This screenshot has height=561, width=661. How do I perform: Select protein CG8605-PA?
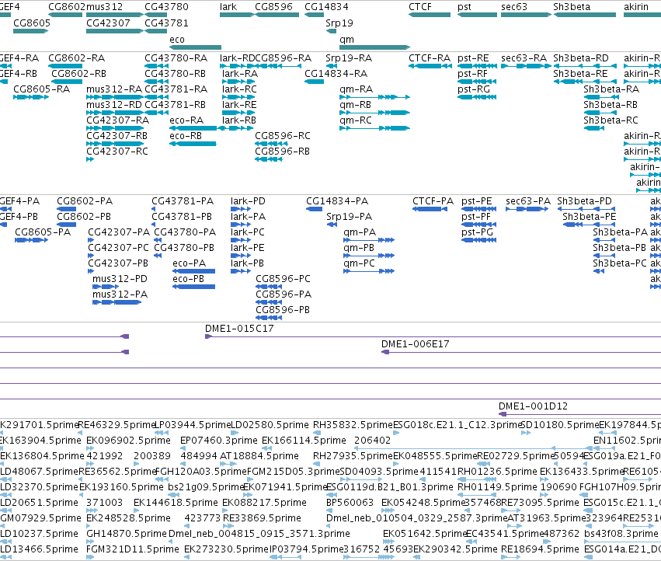coord(31,240)
